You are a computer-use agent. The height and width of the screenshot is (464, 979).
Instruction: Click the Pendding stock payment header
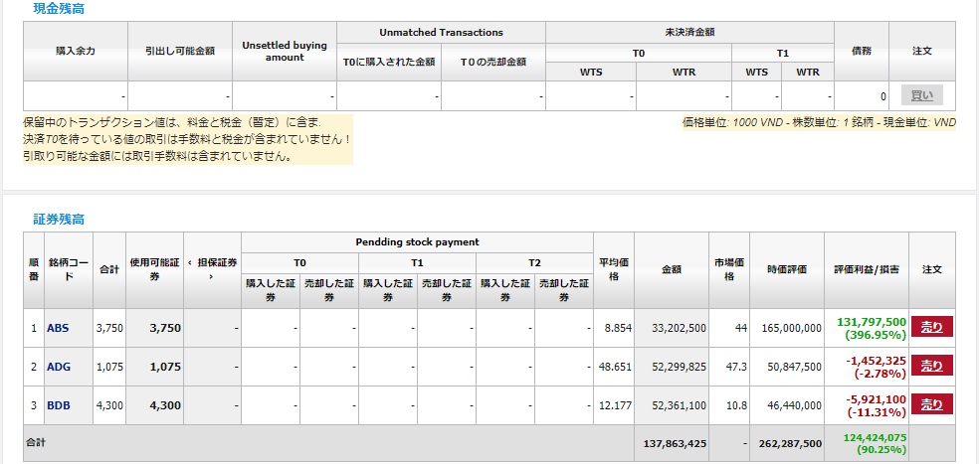point(417,242)
